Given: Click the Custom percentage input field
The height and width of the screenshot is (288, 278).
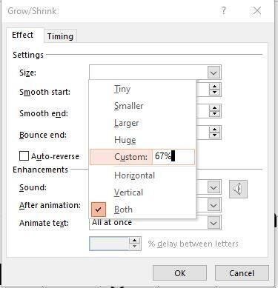Looking at the screenshot, I should pos(173,157).
